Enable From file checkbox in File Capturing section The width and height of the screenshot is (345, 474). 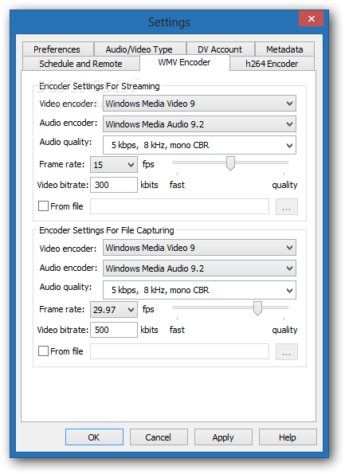pos(43,351)
